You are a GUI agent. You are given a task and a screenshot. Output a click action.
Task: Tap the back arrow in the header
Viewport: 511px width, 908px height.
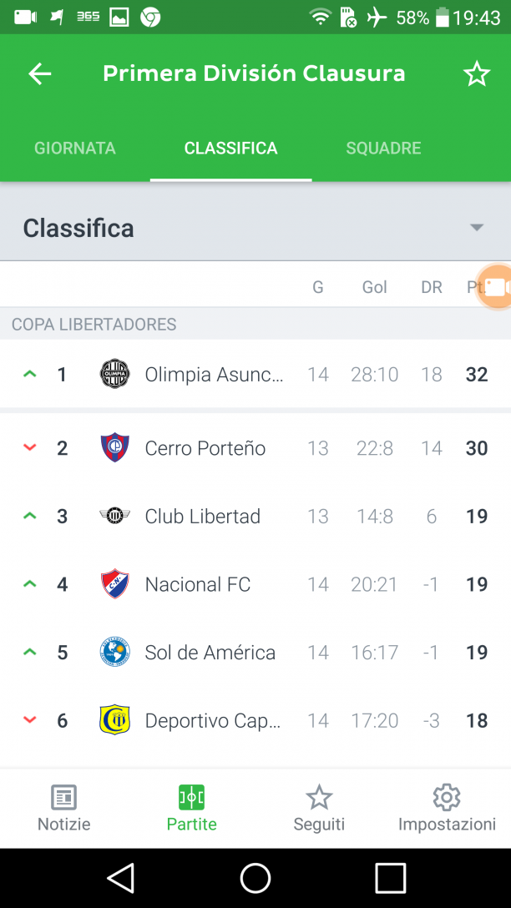pos(40,74)
